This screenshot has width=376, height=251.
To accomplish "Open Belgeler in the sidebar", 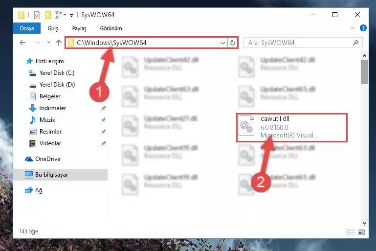I will coord(45,96).
